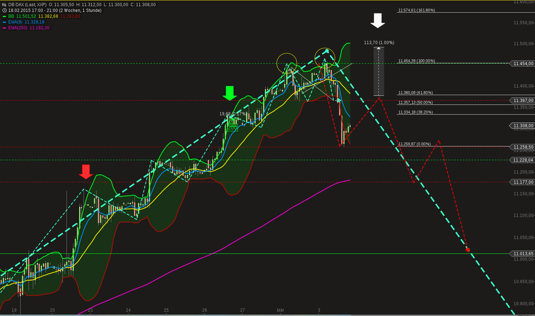Click the 11.574,61 (161.80%) Fibonacci level
535x316 pixels.
pyautogui.click(x=416, y=10)
